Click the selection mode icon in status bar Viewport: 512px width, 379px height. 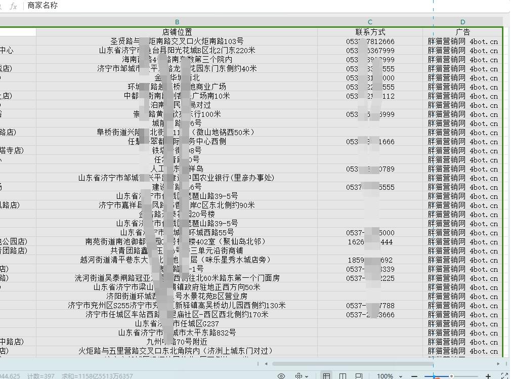[x=299, y=376]
